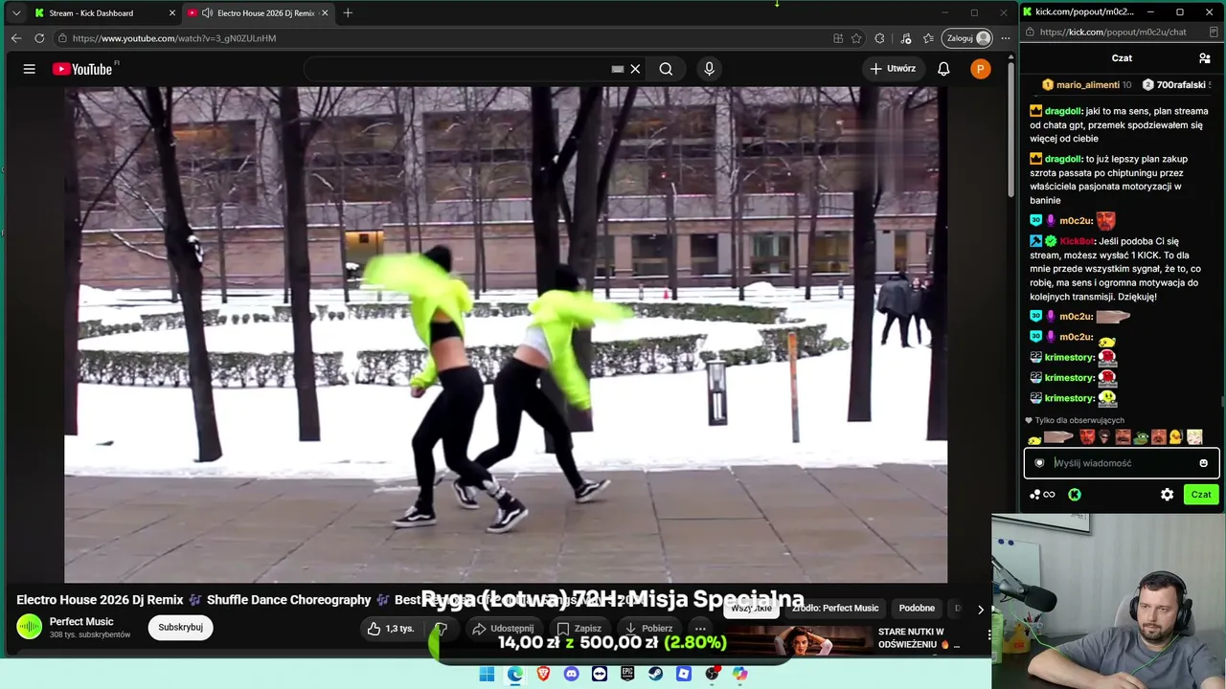Type in the Wyślij wiadomość chat field

1123,463
